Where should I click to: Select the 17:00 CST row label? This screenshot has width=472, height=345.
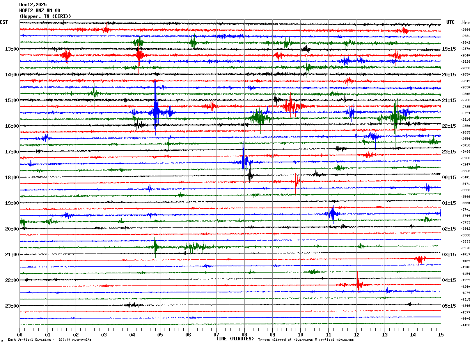12,152
